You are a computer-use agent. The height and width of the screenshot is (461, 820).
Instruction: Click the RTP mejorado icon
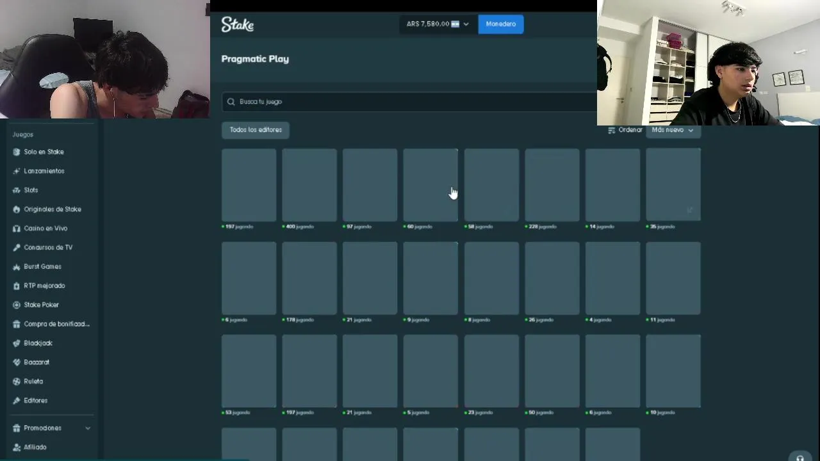(17, 286)
